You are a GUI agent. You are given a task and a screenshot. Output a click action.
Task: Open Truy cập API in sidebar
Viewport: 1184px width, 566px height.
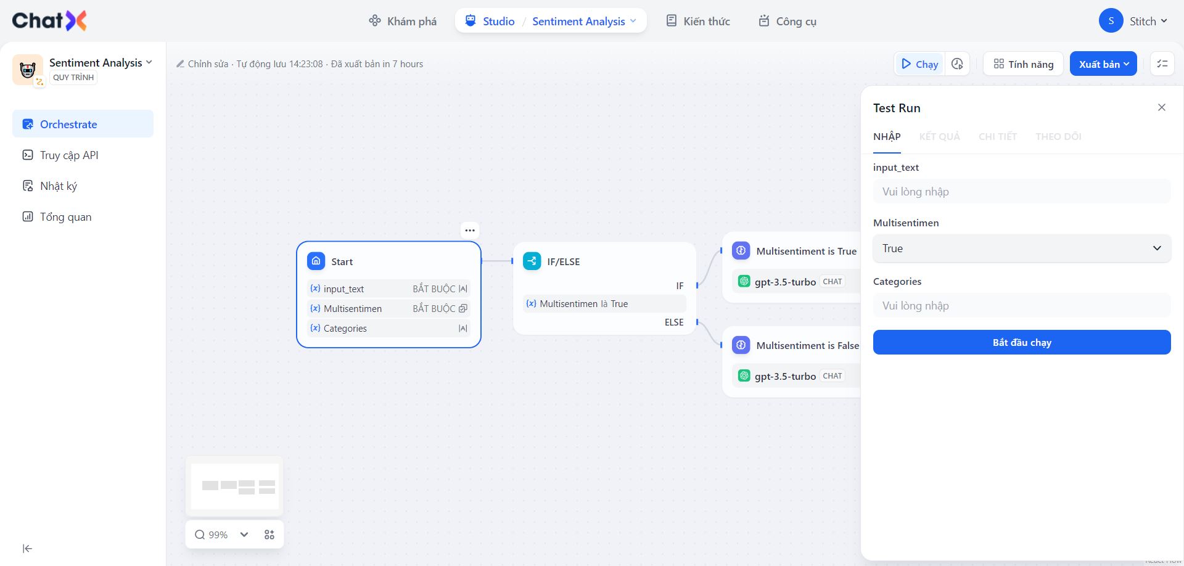69,155
